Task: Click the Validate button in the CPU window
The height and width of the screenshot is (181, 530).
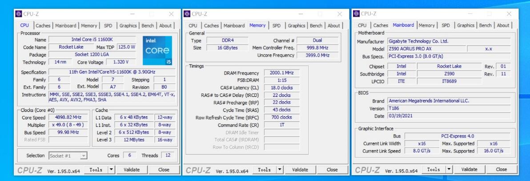Action: 132,169
